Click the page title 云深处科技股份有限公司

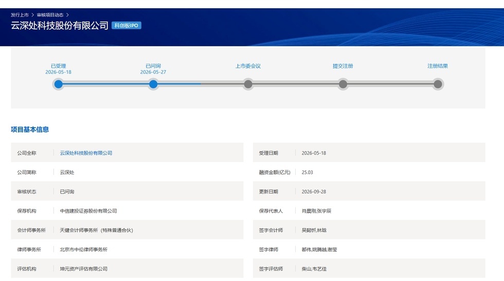coord(60,25)
